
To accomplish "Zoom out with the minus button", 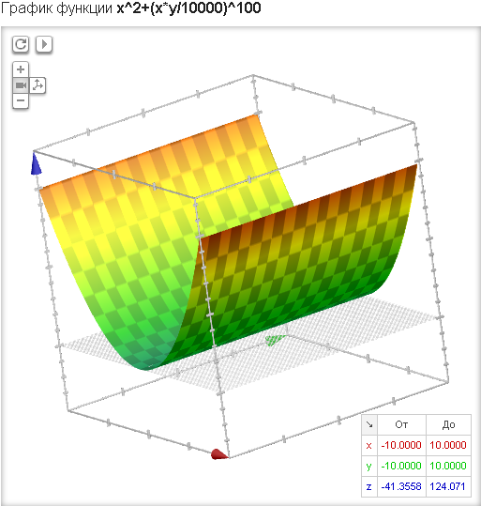I will (x=21, y=101).
